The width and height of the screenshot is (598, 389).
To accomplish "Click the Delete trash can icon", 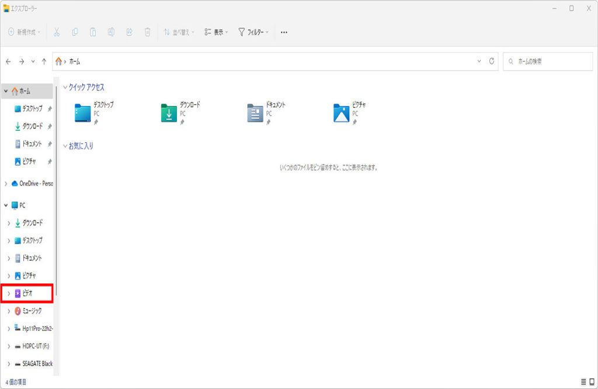I will coord(148,32).
